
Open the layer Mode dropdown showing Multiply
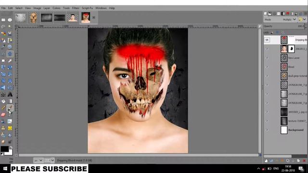pyautogui.click(x=281, y=20)
